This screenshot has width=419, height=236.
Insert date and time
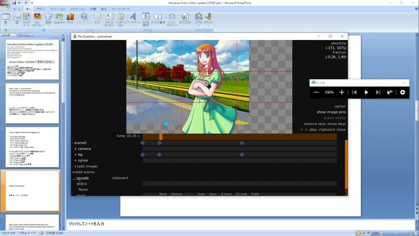(x=145, y=19)
